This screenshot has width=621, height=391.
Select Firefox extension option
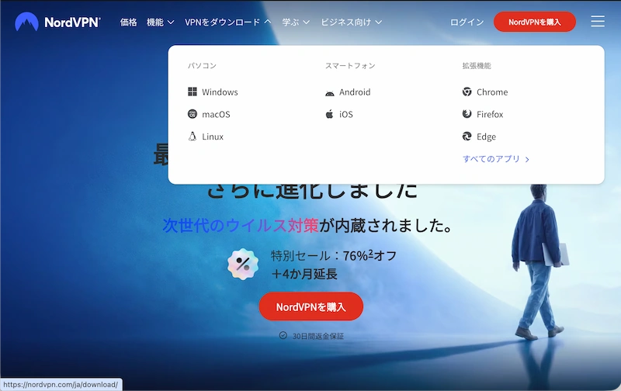coord(482,114)
